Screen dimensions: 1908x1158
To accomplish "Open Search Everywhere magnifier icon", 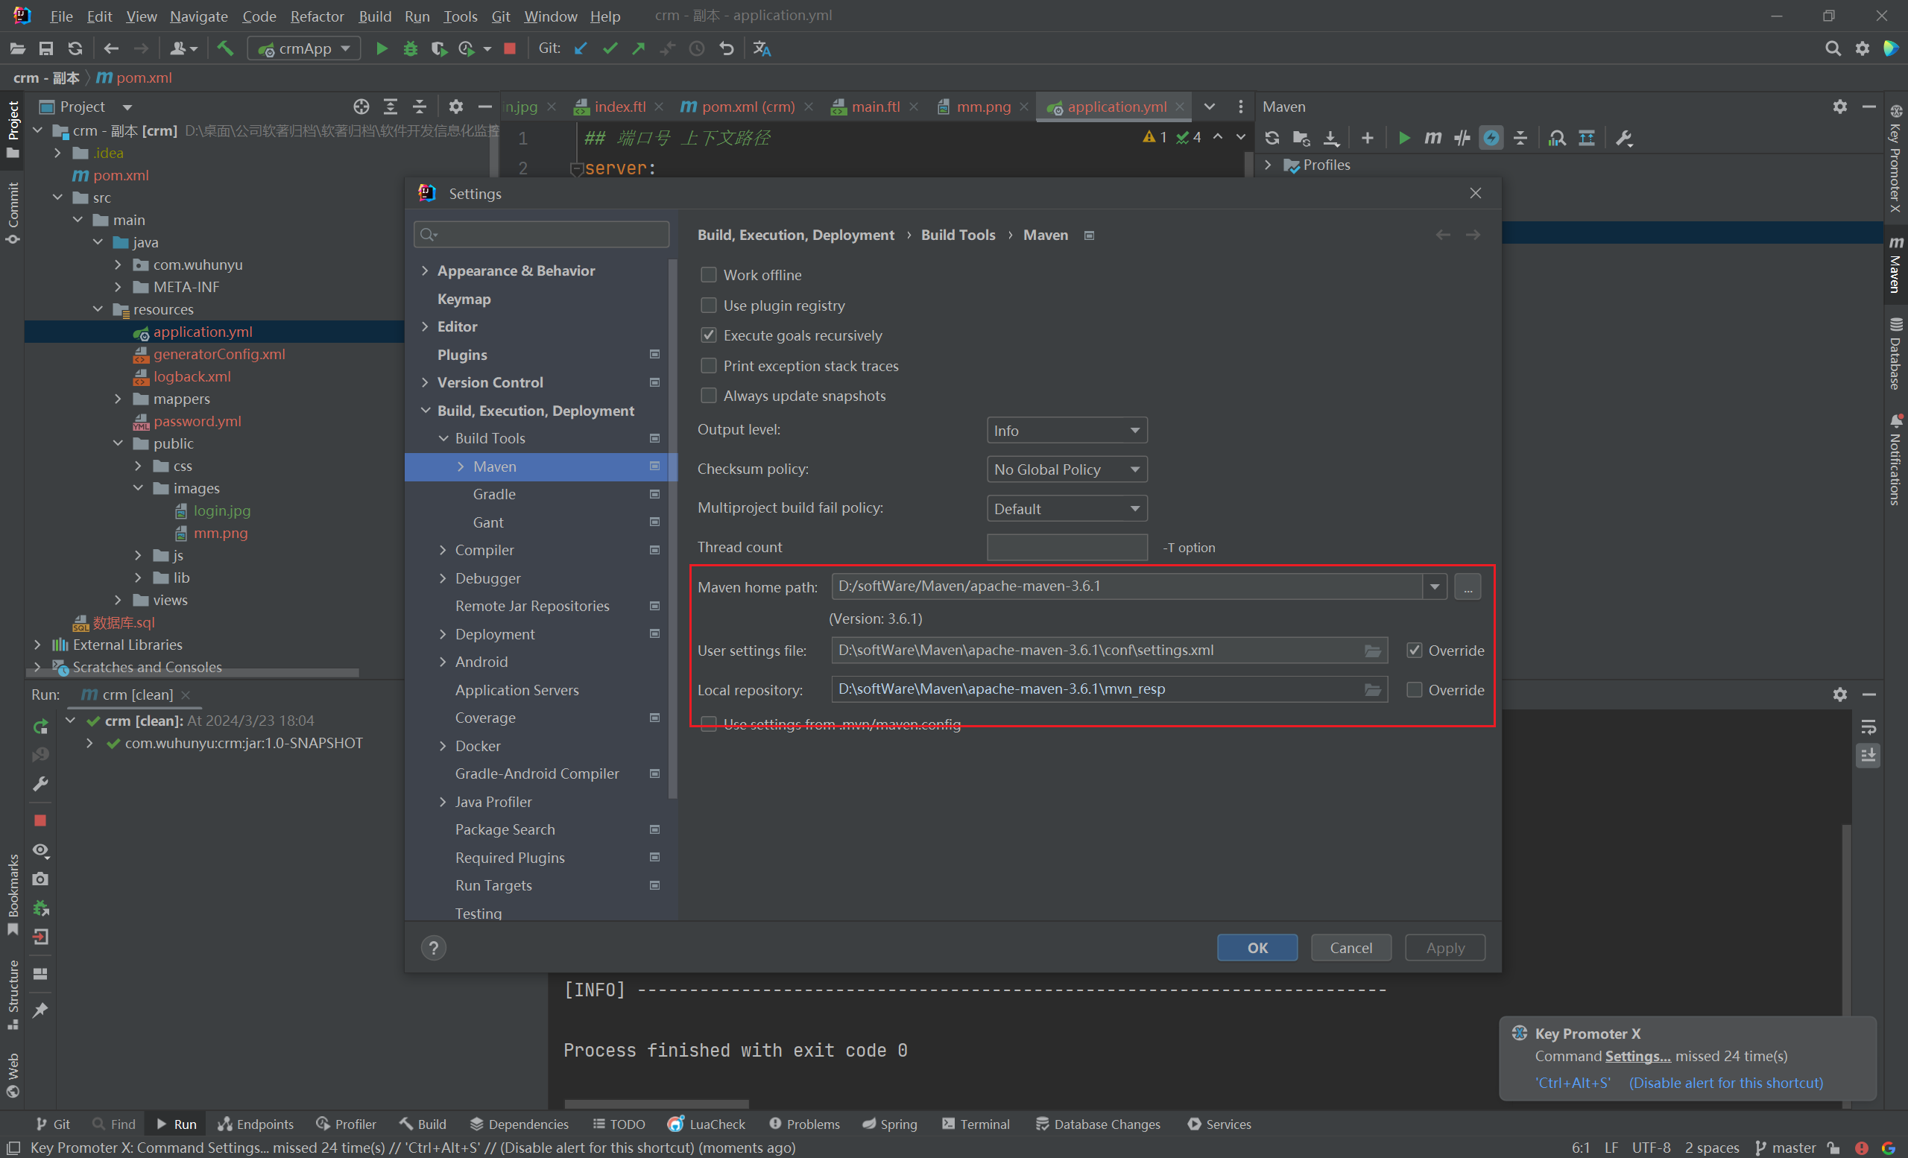I will [1832, 48].
